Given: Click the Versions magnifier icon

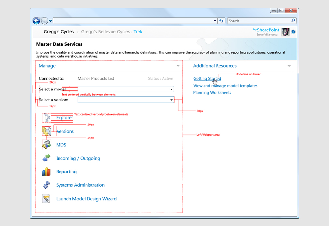Looking at the screenshot, I should click(x=46, y=131).
